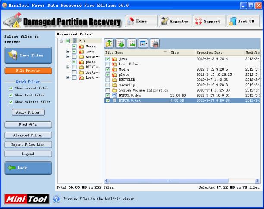The height and width of the screenshot is (209, 264).
Task: Click the File Name column sort arrow
Action: click(165, 52)
